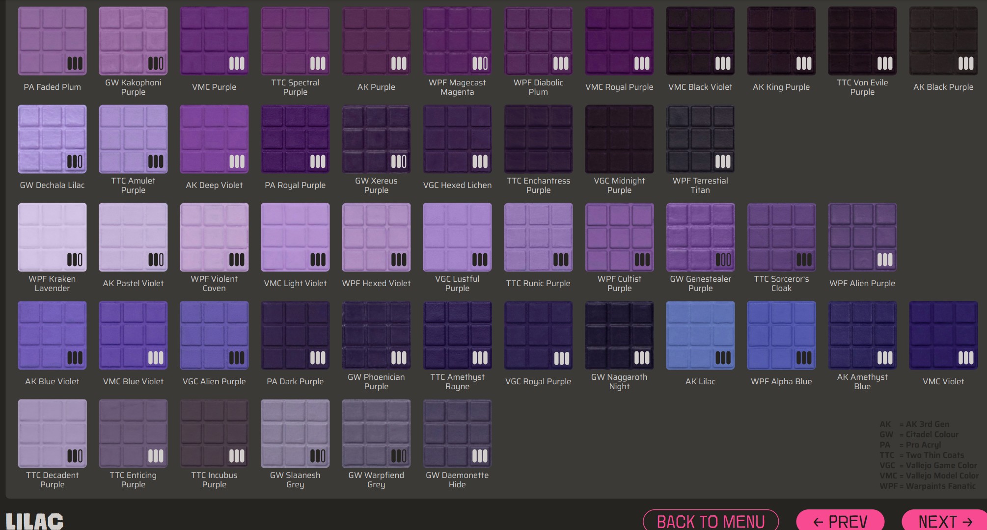Click the TTC Von Evile Purple tile
This screenshot has width=987, height=530.
click(x=862, y=41)
